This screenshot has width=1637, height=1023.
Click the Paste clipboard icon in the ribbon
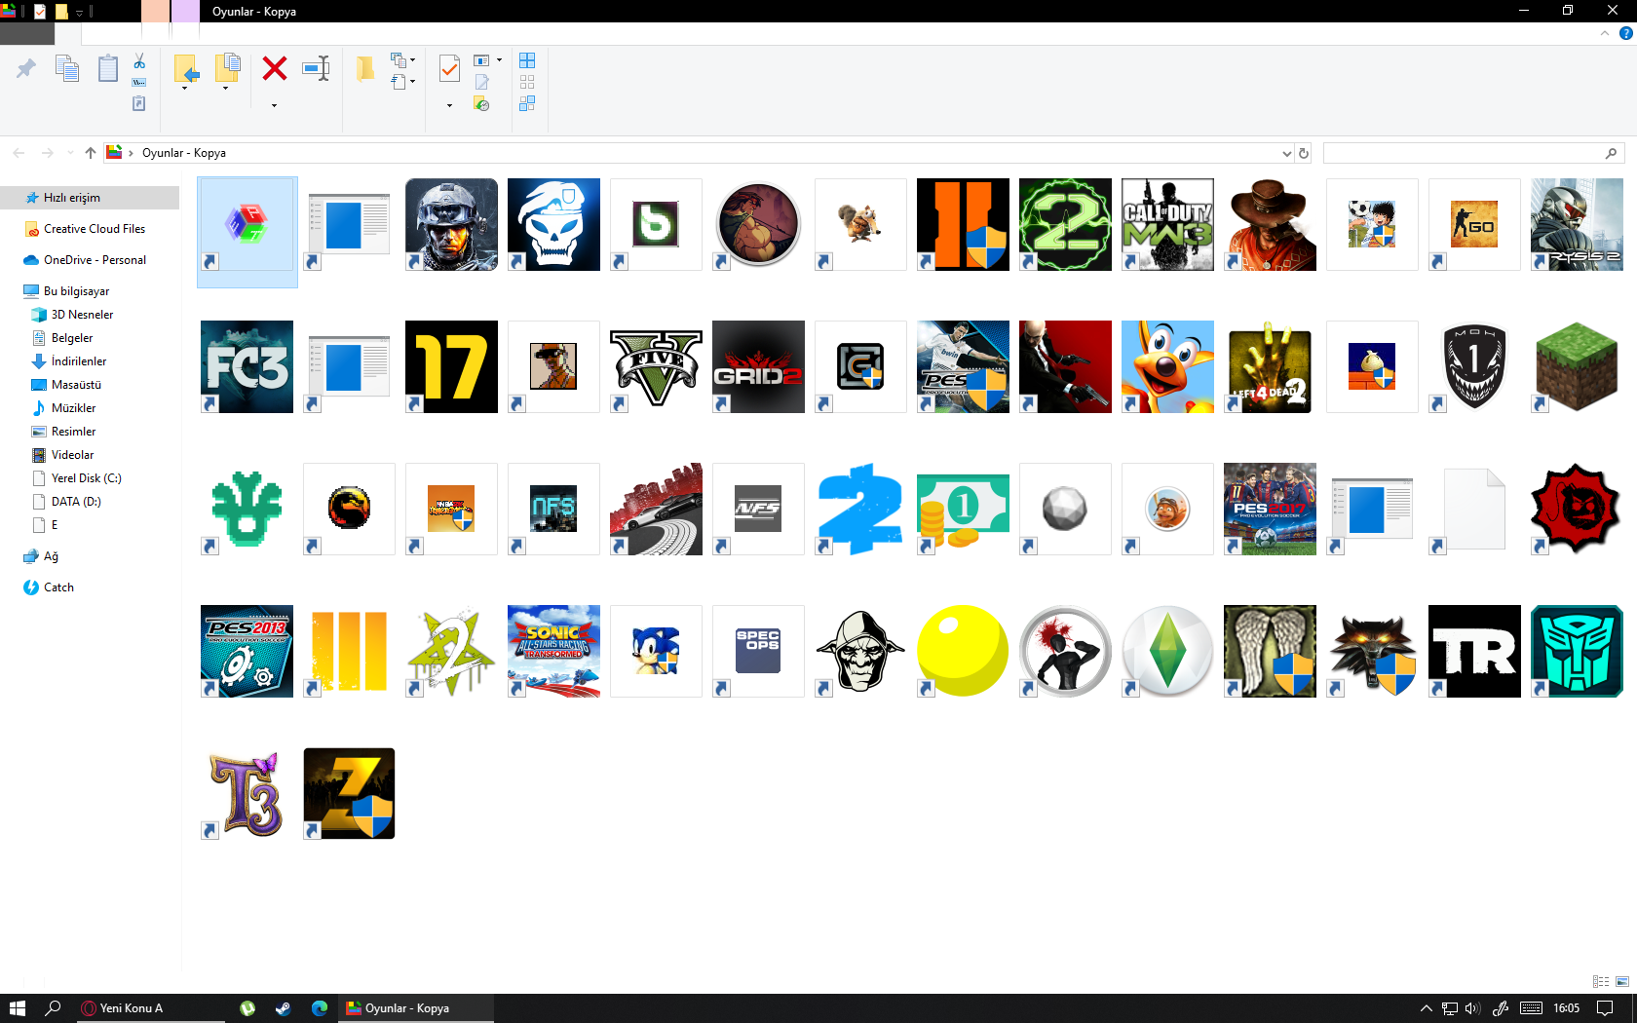(108, 68)
